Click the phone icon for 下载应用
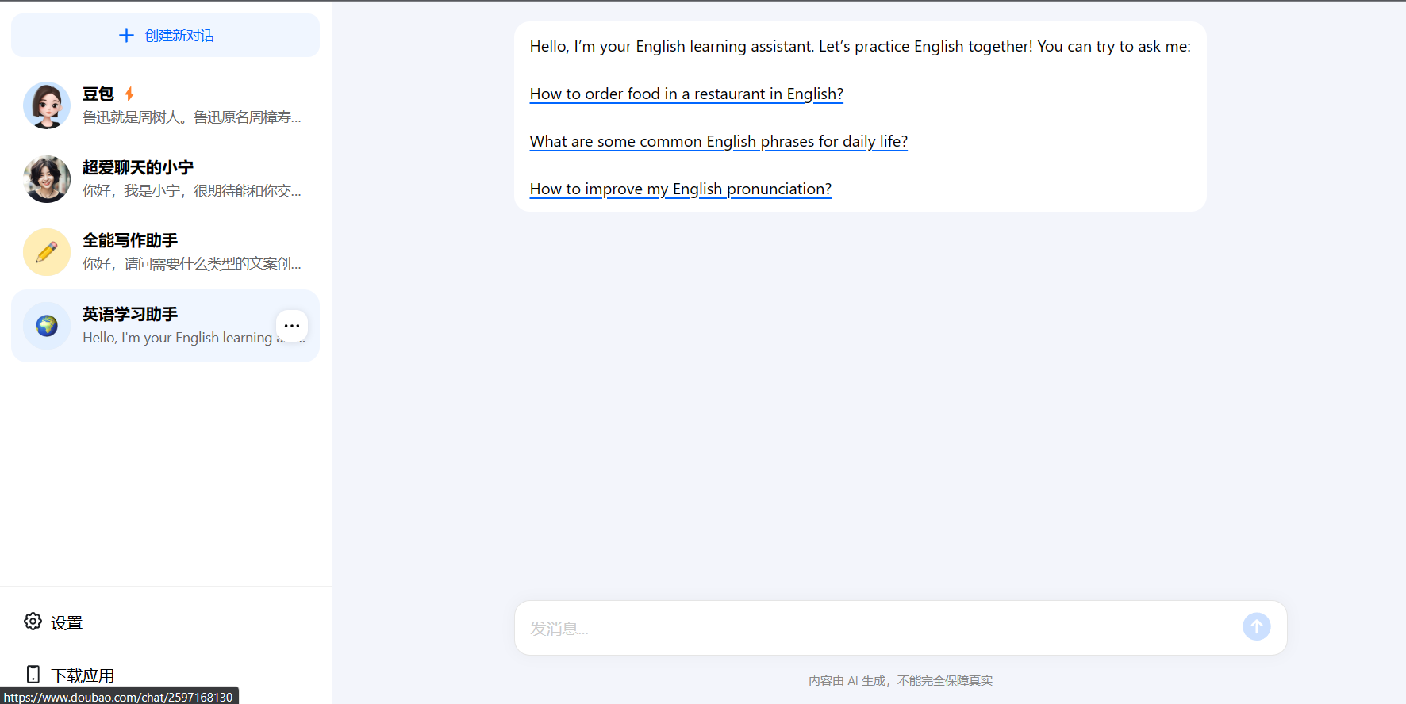Viewport: 1406px width, 704px height. pyautogui.click(x=33, y=675)
